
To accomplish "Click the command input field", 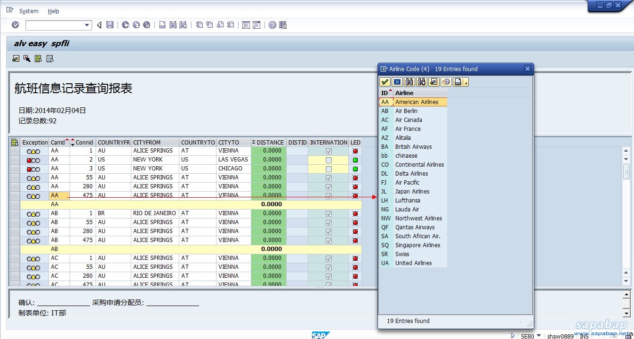I will click(54, 25).
